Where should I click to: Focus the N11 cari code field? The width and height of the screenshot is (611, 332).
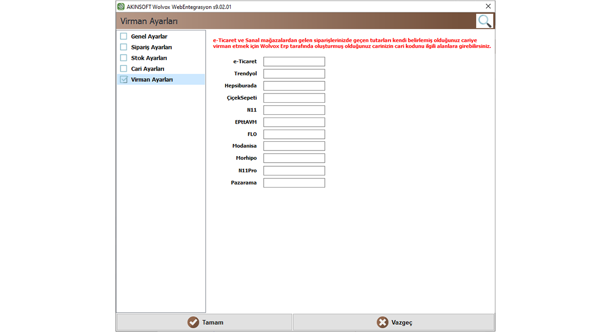click(x=294, y=110)
